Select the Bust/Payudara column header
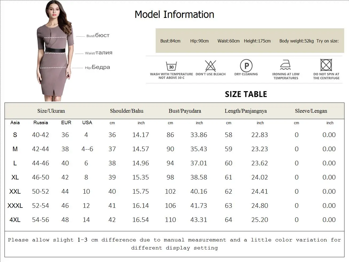 [x=185, y=111]
